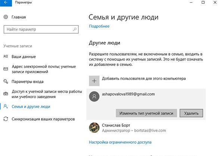220x156 pixels.
Task: Focus the Найти параметр search field
Action: 41,29
